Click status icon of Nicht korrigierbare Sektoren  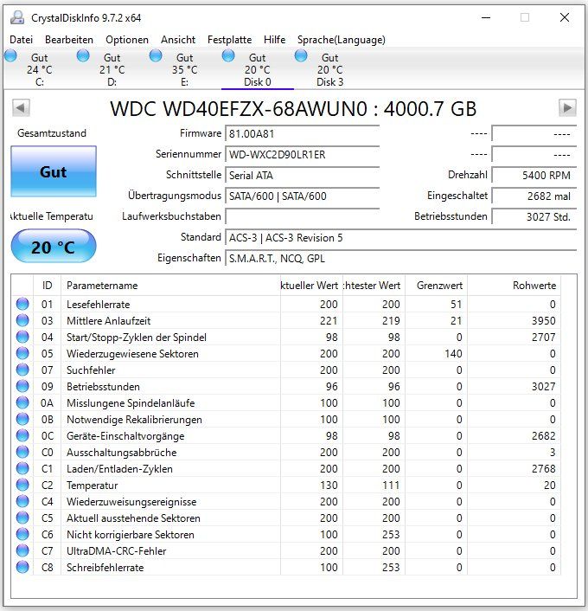coord(22,534)
